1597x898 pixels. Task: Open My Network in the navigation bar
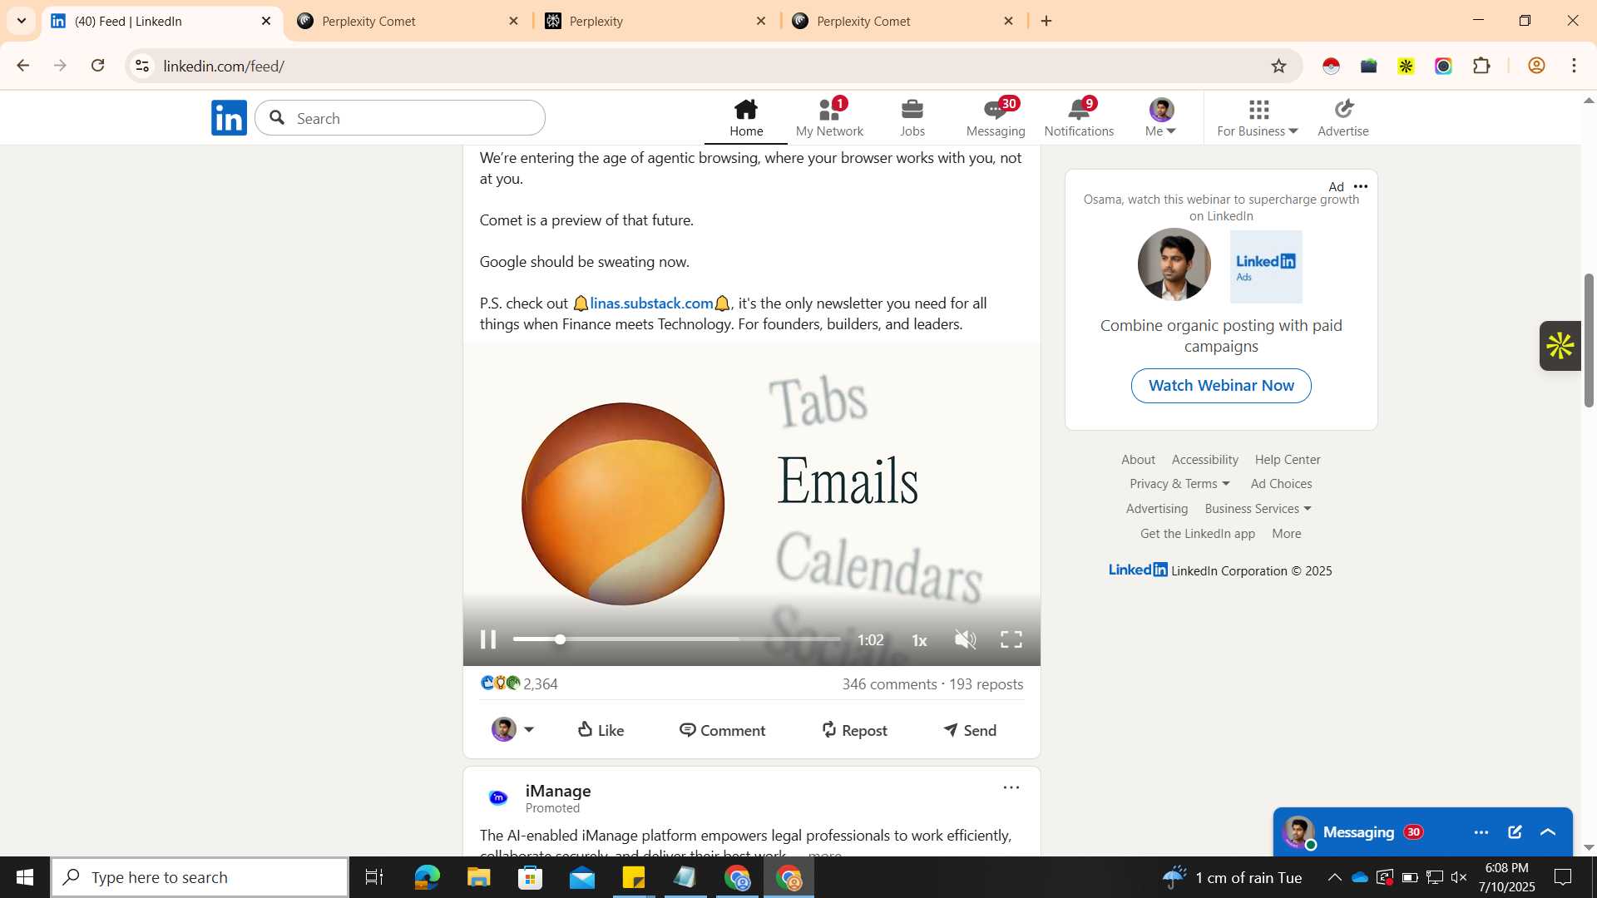829,117
